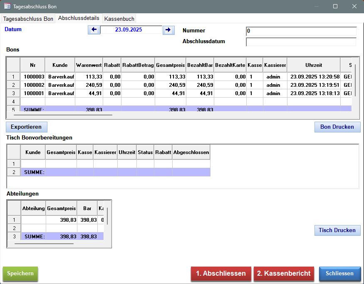Image resolution: width=364 pixels, height=284 pixels.
Task: Click the next date right arrow
Action: pyautogui.click(x=168, y=30)
